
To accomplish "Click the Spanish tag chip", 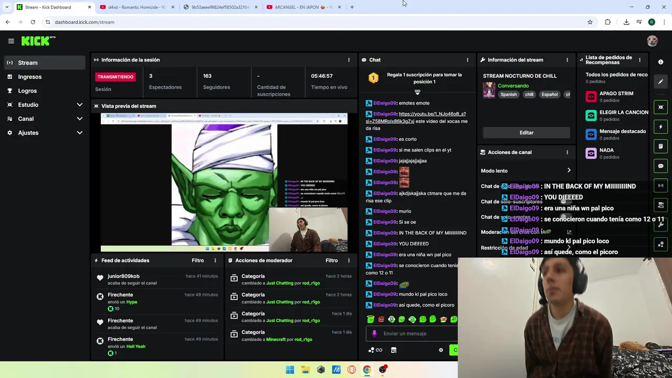I will (508, 94).
